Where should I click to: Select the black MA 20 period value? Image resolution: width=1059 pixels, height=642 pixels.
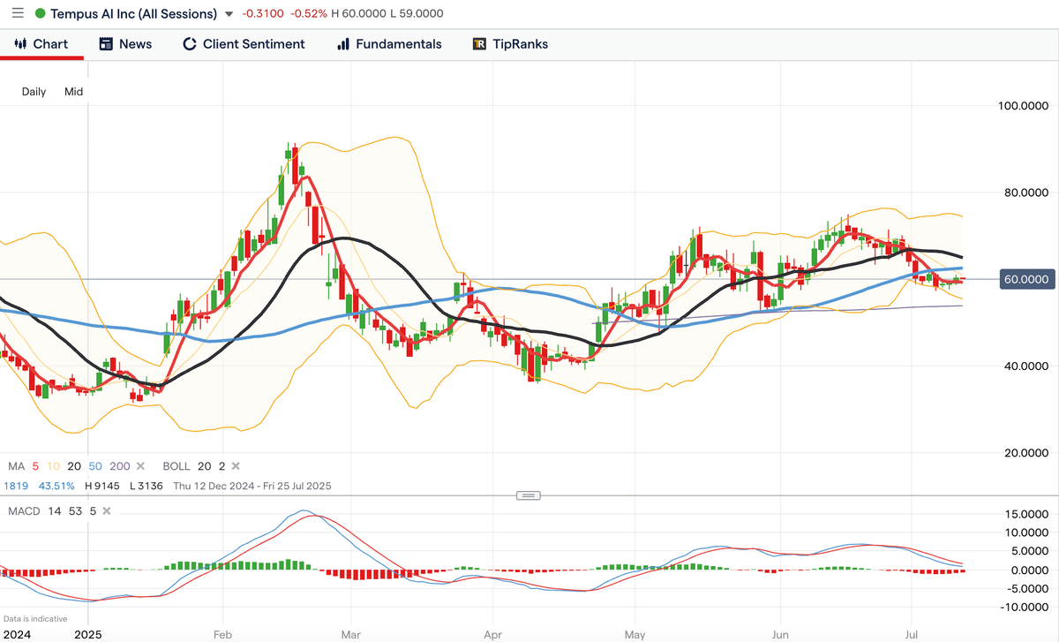tap(74, 465)
